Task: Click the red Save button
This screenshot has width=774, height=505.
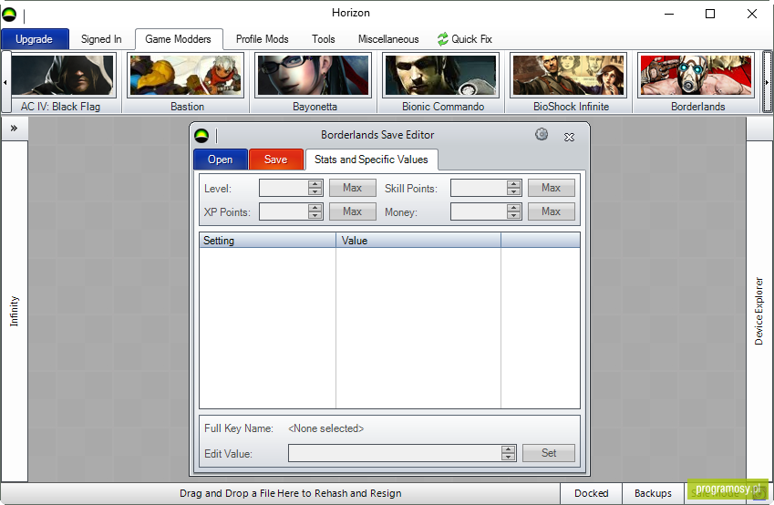Action: 276,160
